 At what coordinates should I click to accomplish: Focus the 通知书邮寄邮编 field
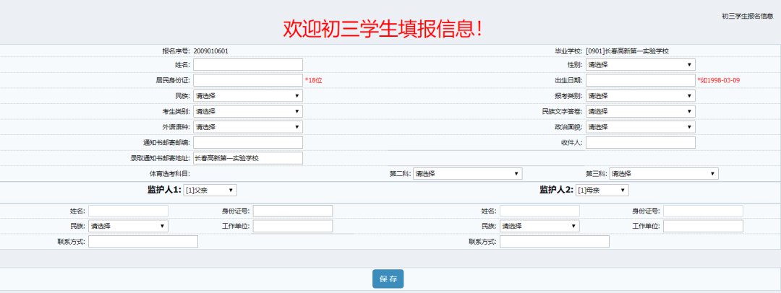coord(247,143)
